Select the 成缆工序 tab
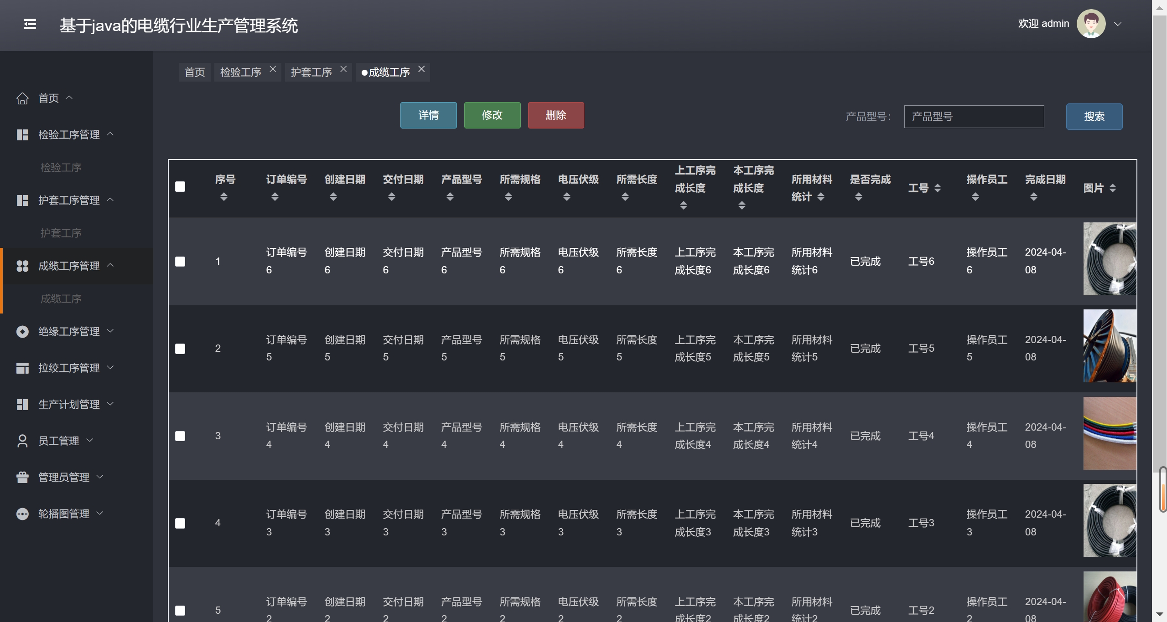Viewport: 1167px width, 622px height. click(x=389, y=72)
